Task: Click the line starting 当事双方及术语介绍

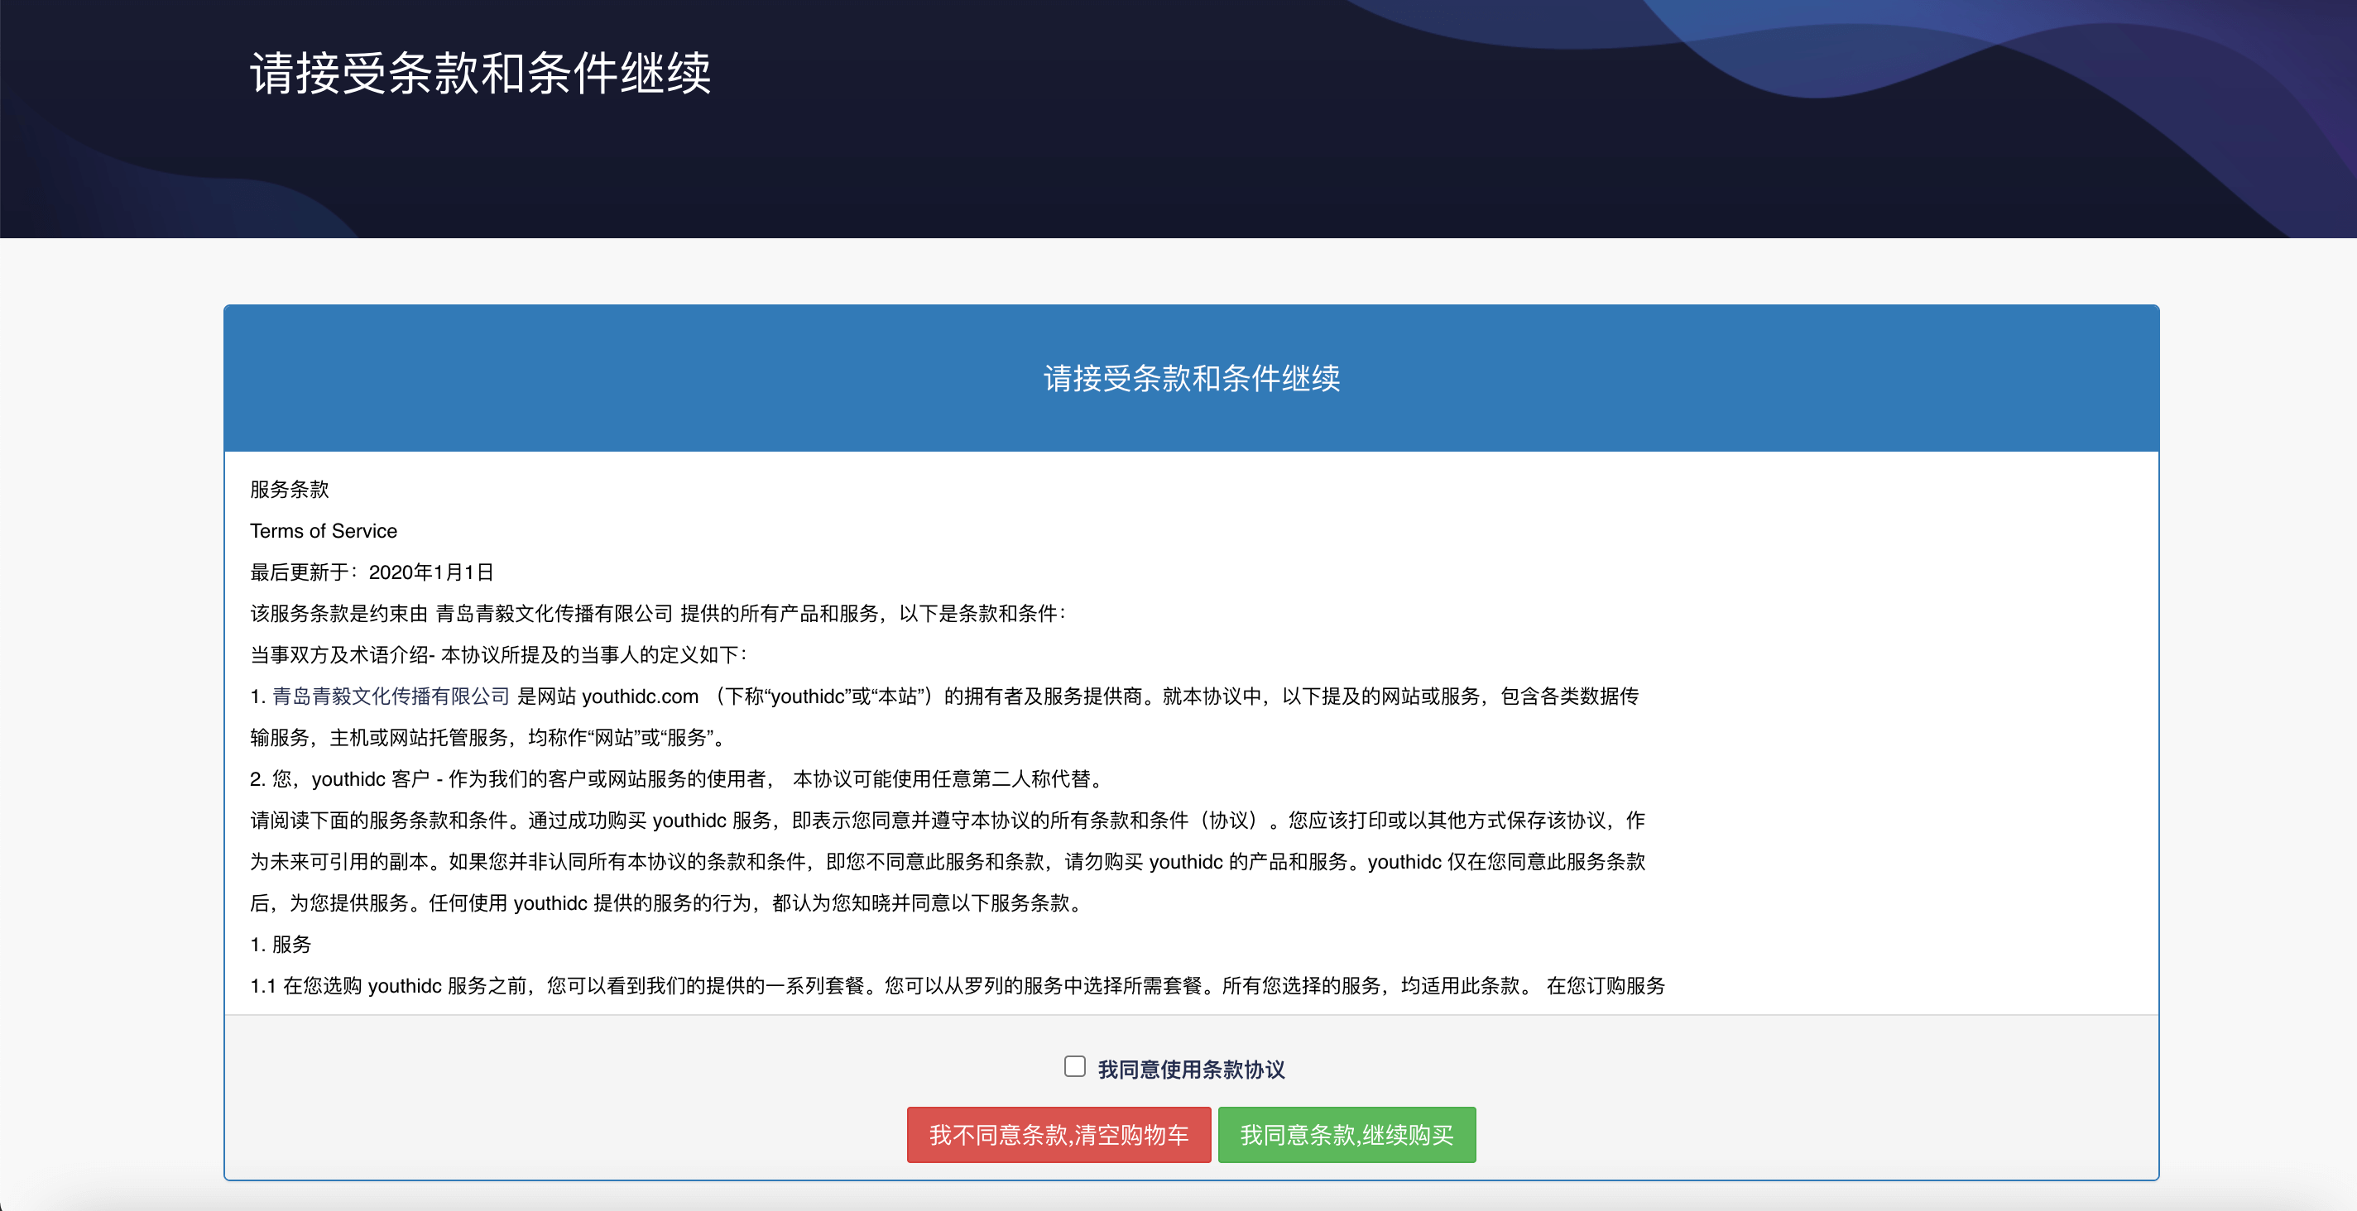Action: [x=499, y=655]
